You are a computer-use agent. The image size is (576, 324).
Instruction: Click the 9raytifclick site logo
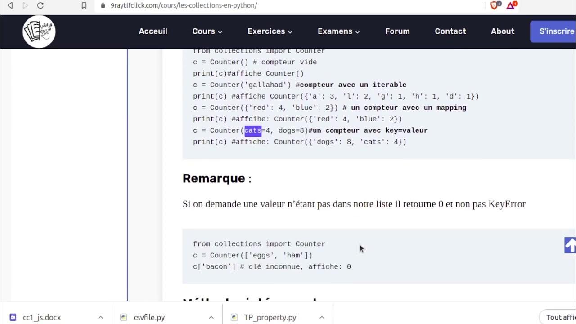39,31
